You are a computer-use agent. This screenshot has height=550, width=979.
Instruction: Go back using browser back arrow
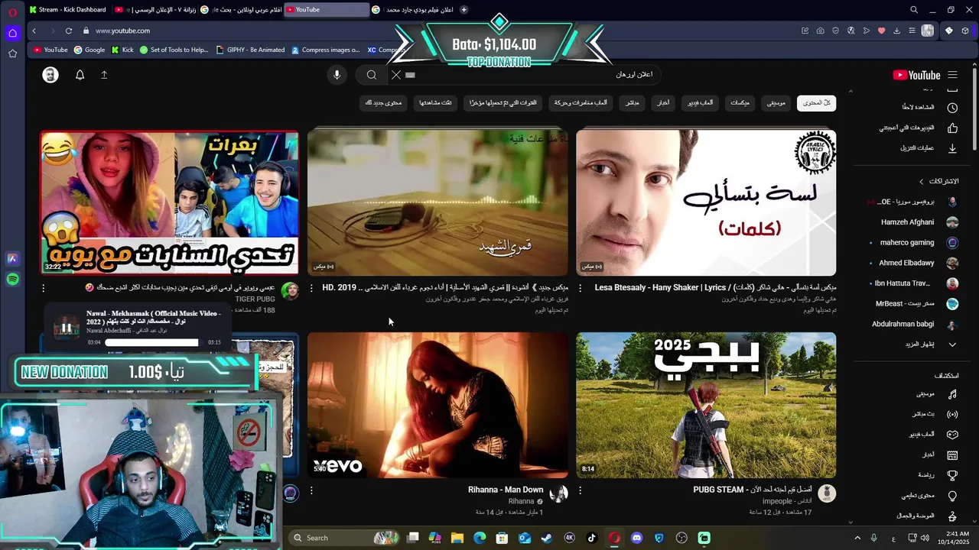(x=34, y=31)
